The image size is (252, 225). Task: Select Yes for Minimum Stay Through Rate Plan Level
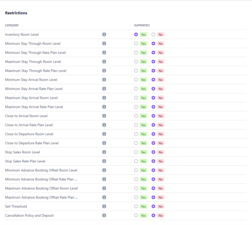[x=136, y=53]
